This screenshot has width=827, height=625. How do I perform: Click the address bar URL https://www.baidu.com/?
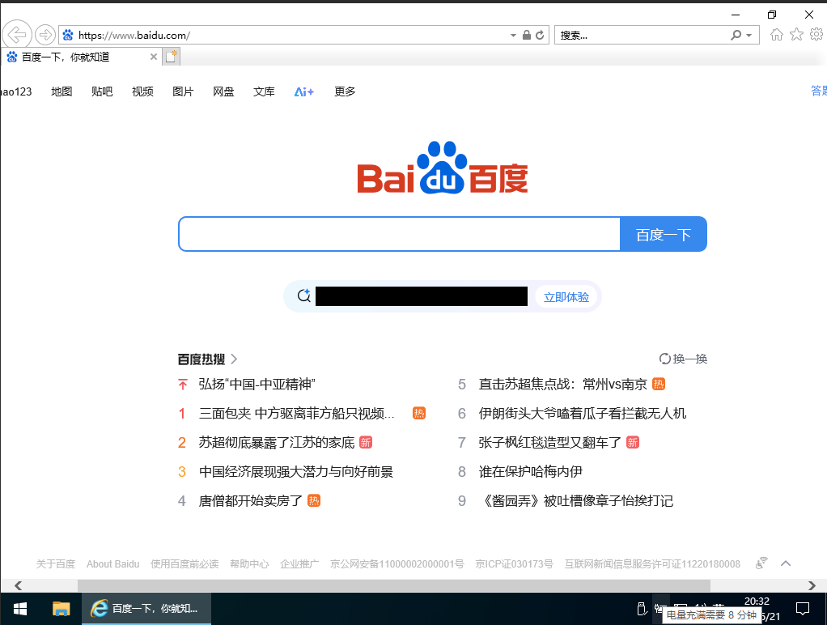(134, 36)
